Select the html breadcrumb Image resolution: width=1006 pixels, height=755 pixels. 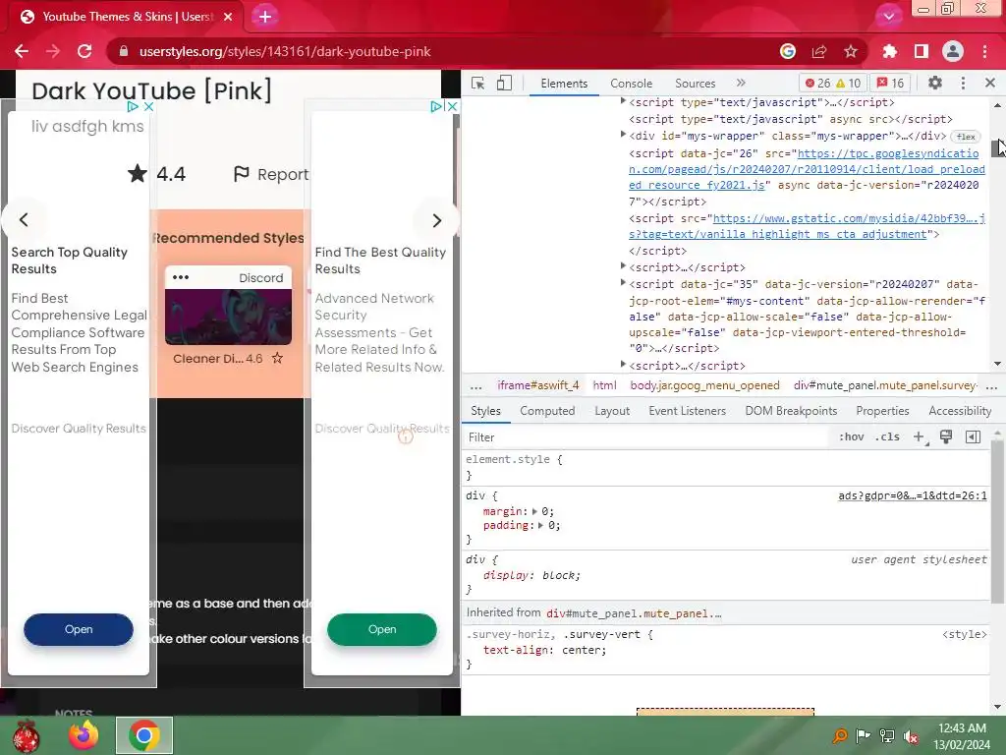pyautogui.click(x=604, y=385)
